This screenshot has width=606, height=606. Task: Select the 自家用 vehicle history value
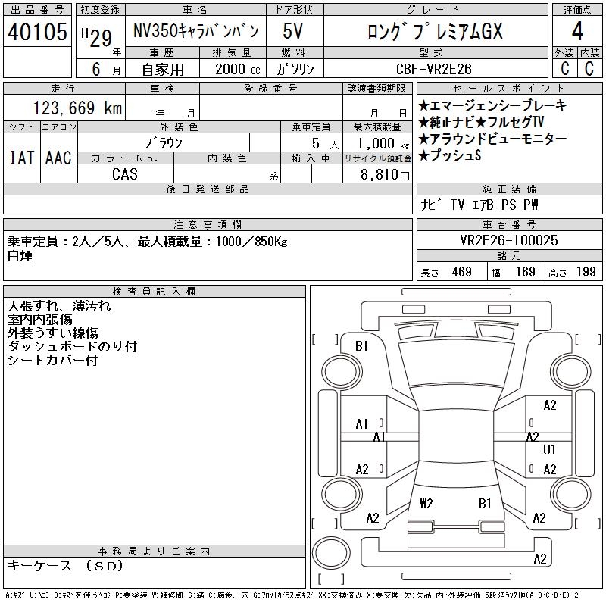(x=163, y=70)
